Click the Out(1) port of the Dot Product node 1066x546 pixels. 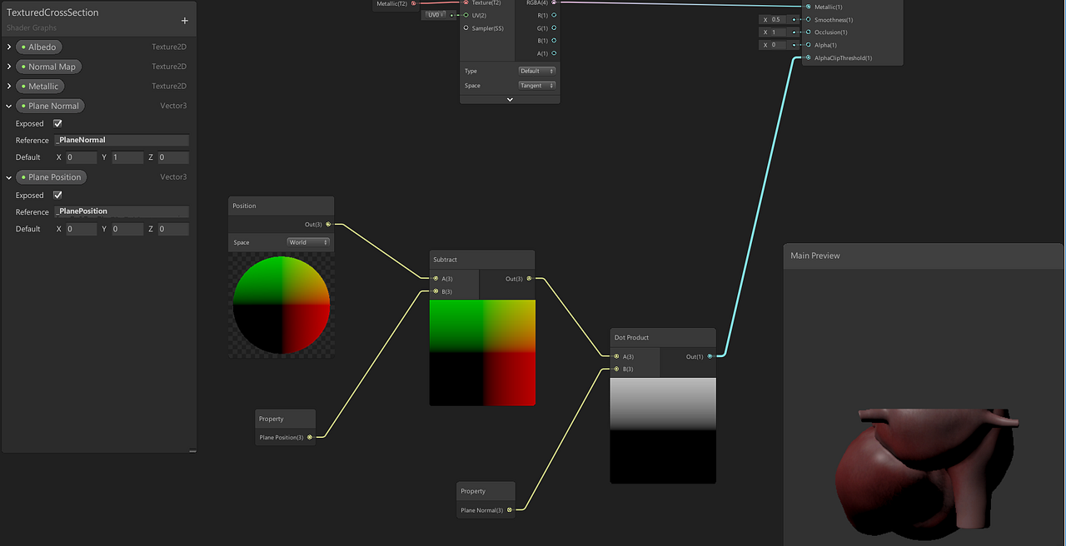point(708,356)
